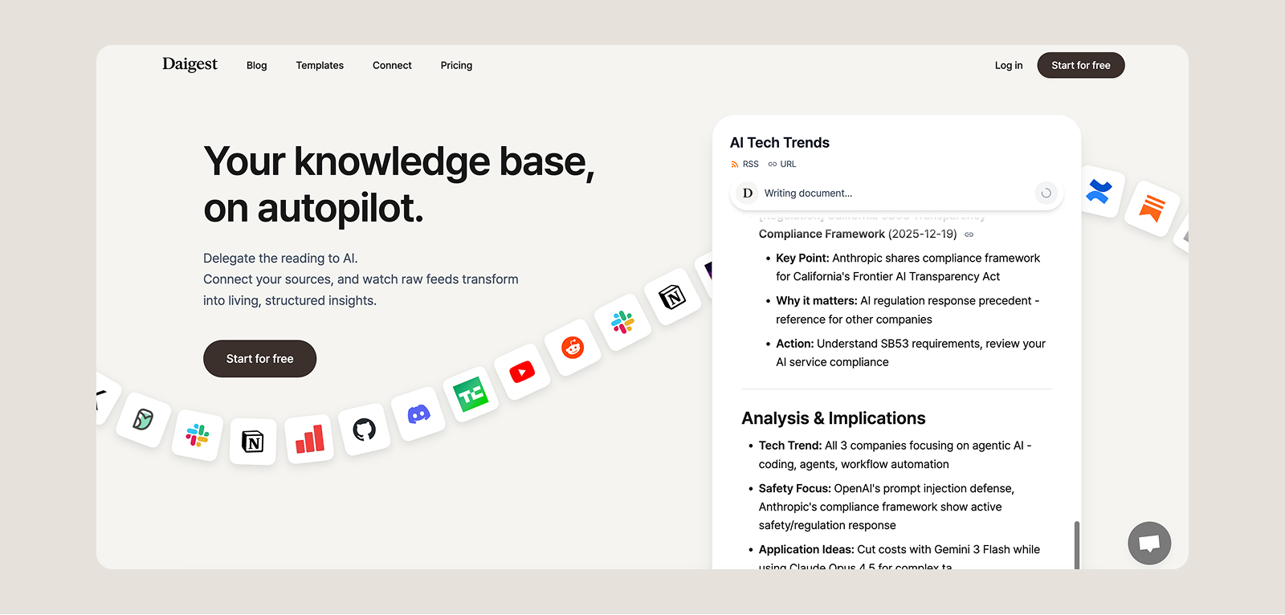Click the YouTube icon

click(522, 372)
